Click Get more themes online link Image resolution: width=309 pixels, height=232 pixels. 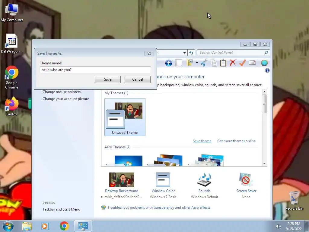click(x=236, y=141)
